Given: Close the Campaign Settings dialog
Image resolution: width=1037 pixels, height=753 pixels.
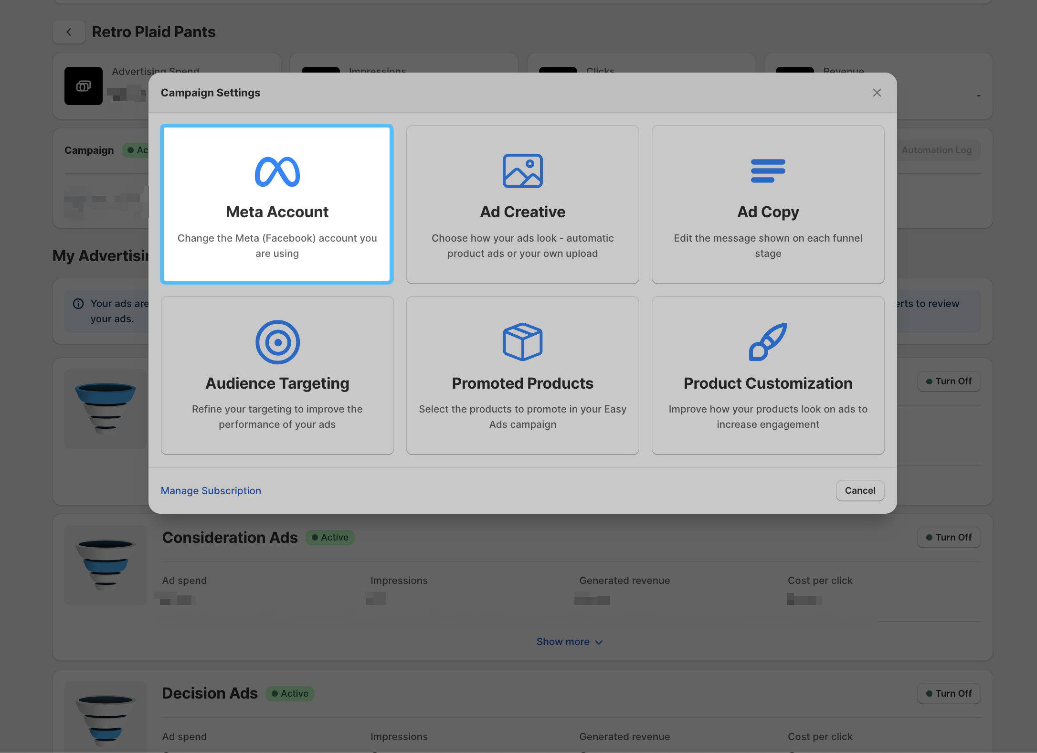Looking at the screenshot, I should (x=877, y=93).
